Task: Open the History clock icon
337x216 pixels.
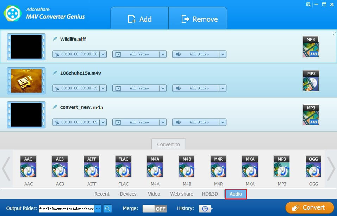Action: [x=205, y=209]
